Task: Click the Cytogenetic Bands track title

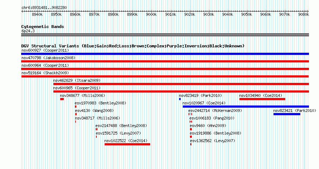Action: coord(43,27)
